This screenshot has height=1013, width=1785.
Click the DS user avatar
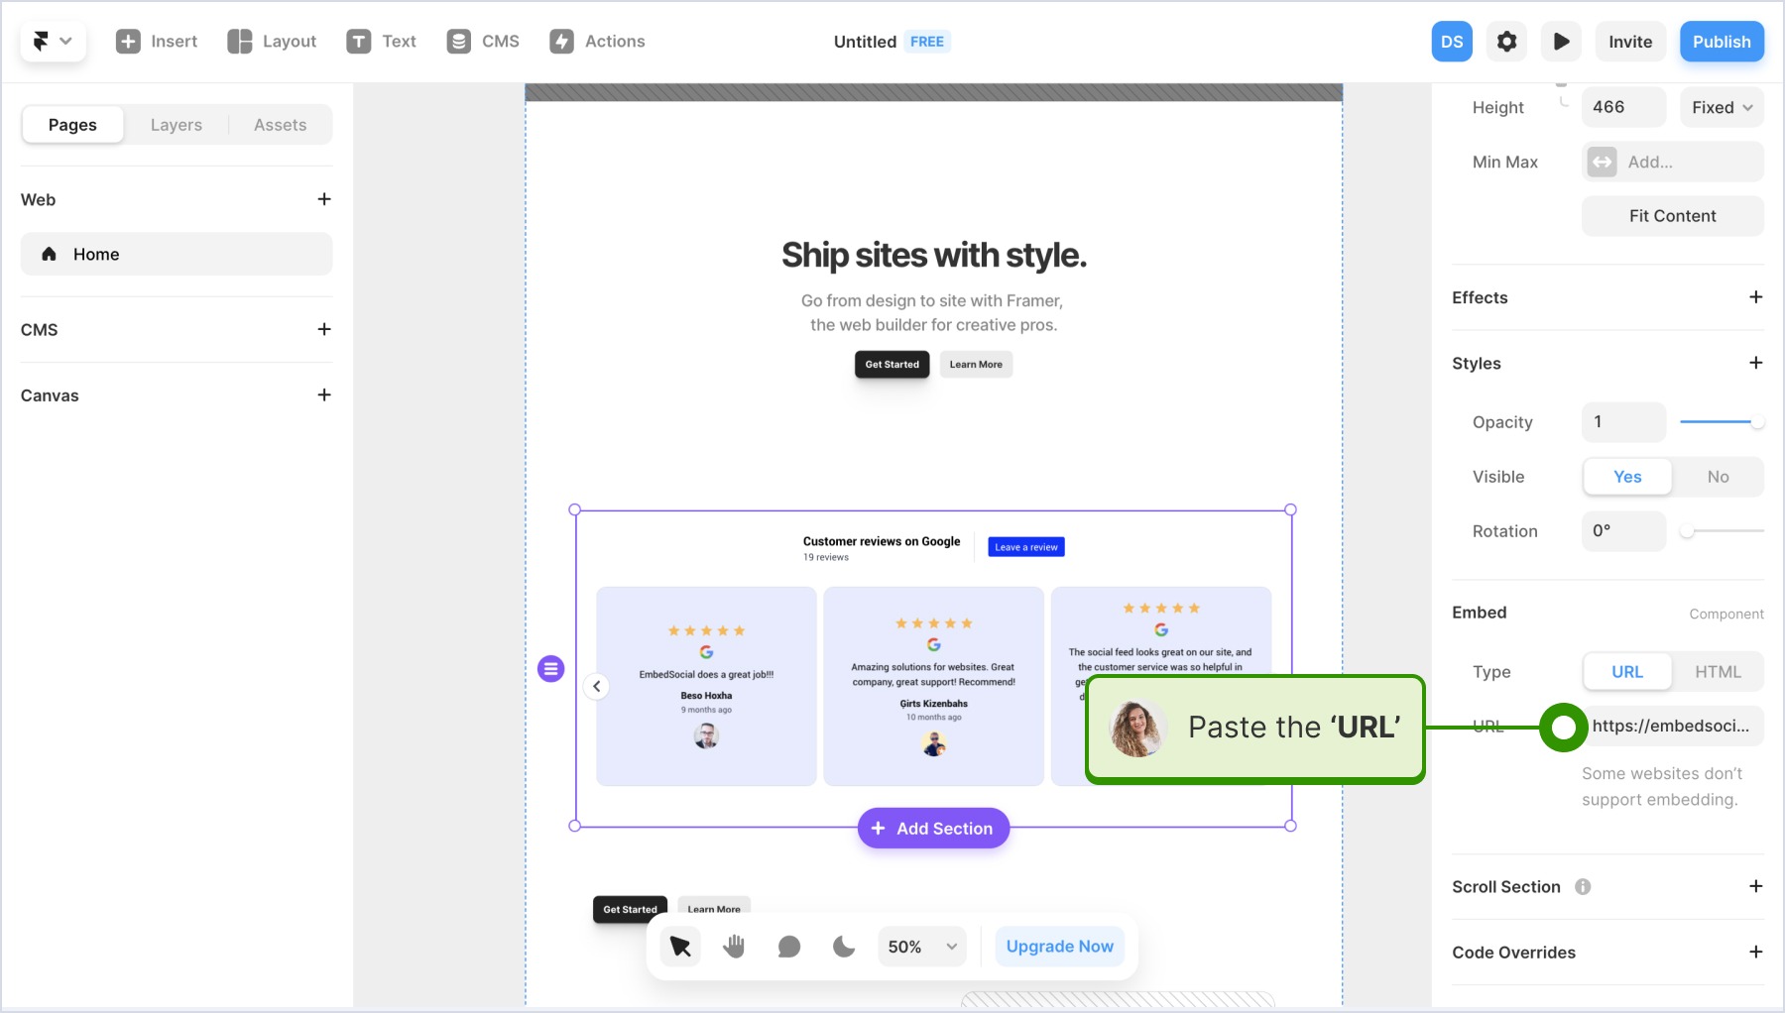coord(1452,42)
